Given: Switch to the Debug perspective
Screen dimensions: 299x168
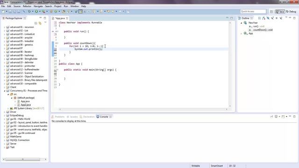Looking at the screenshot, I should click(x=291, y=12).
